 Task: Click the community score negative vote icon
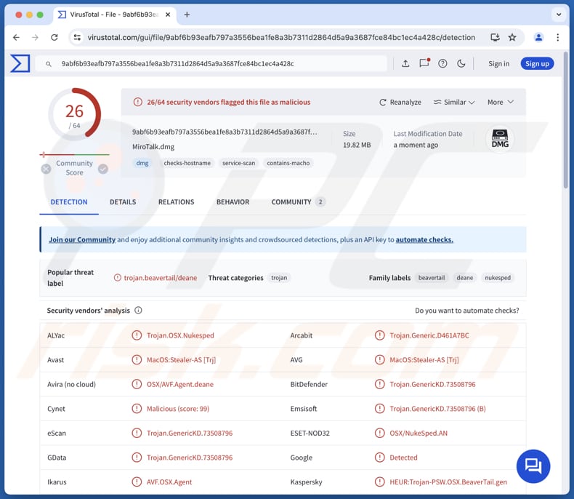pos(46,169)
